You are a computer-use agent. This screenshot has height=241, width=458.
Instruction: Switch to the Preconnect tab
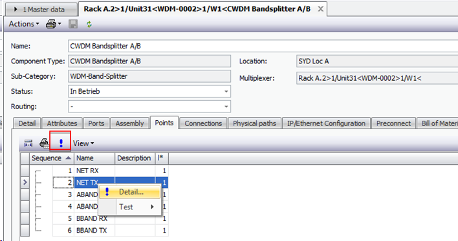pos(393,123)
